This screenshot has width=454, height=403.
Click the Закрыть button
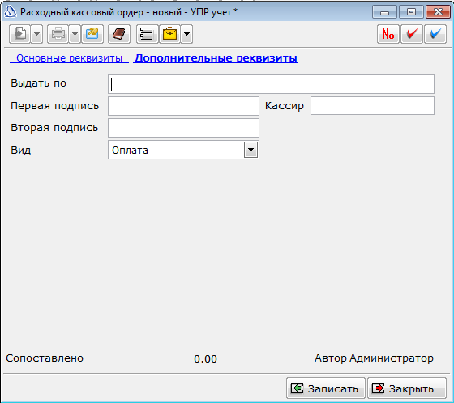(x=407, y=388)
